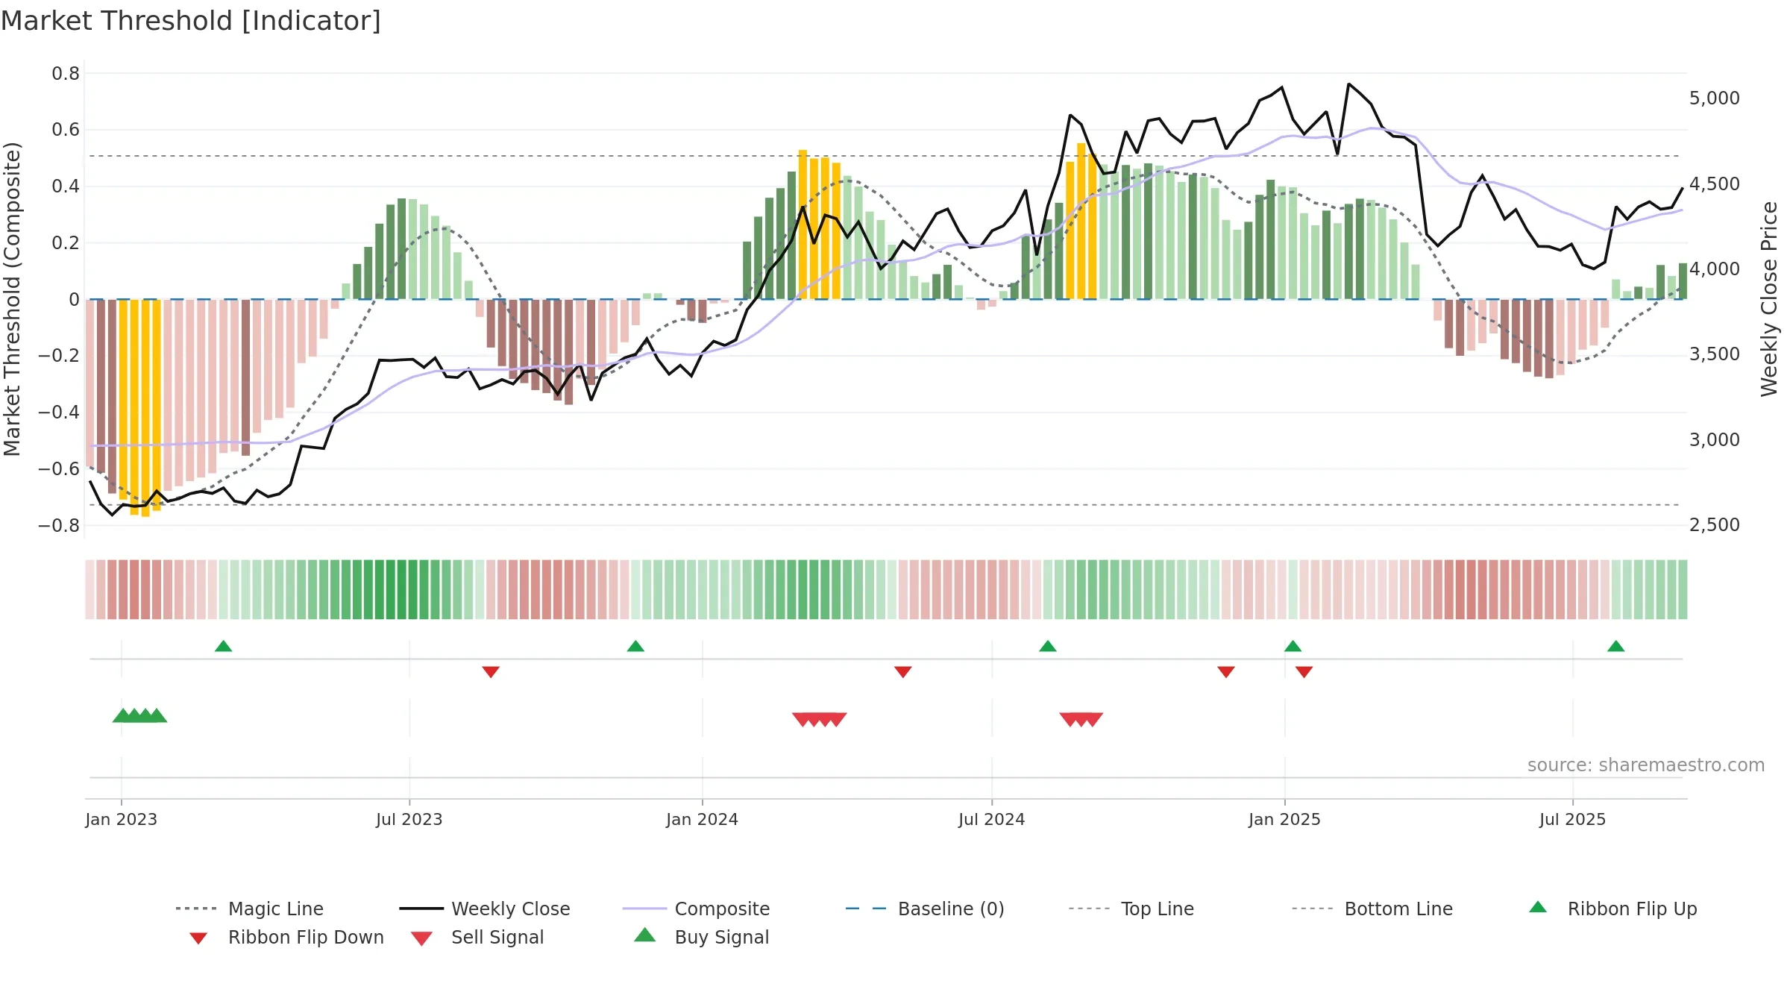The height and width of the screenshot is (1007, 1790).
Task: Click the red Sell Signal legend triangle
Action: click(x=421, y=938)
